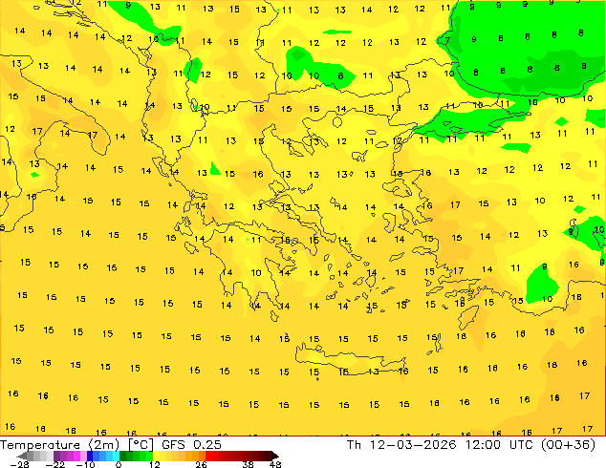This screenshot has height=468, width=606.
Task: Click the '0' legend scale label
Action: click(x=119, y=464)
